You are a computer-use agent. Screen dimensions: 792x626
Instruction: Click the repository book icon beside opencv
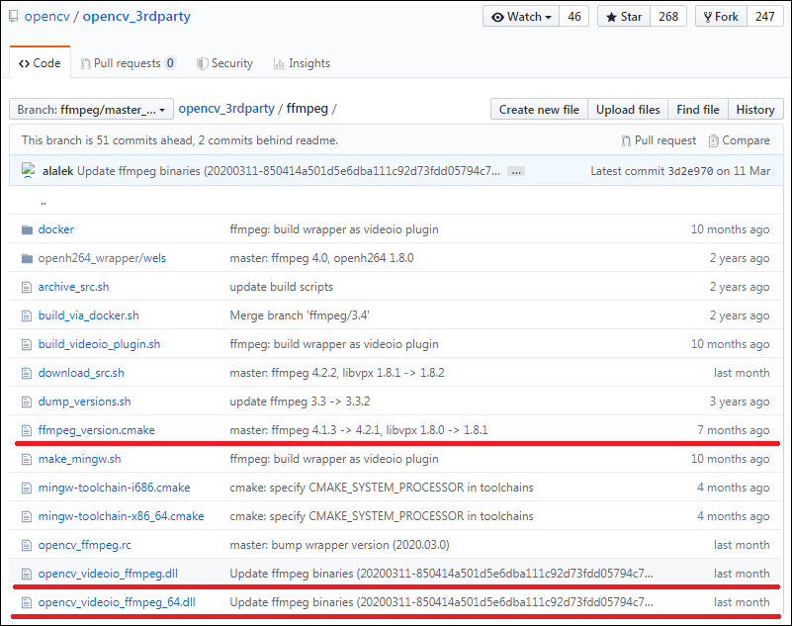pyautogui.click(x=13, y=15)
